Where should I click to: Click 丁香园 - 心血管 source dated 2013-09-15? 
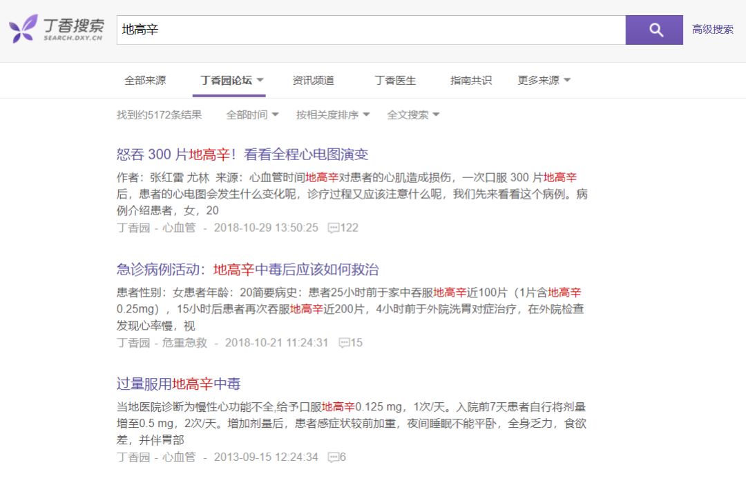pos(156,457)
